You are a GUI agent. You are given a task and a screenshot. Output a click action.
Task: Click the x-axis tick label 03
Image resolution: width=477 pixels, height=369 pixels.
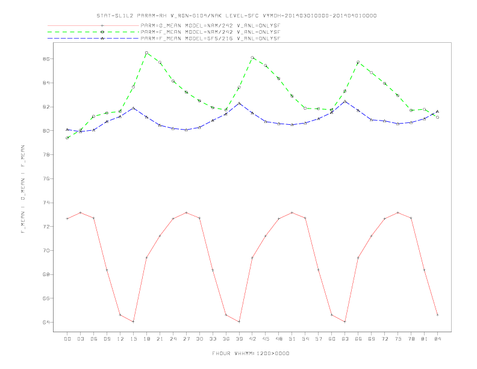(80, 339)
